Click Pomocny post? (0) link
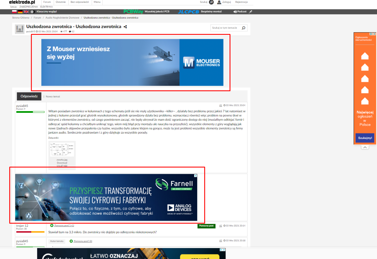This screenshot has height=259, width=377. pos(83,241)
